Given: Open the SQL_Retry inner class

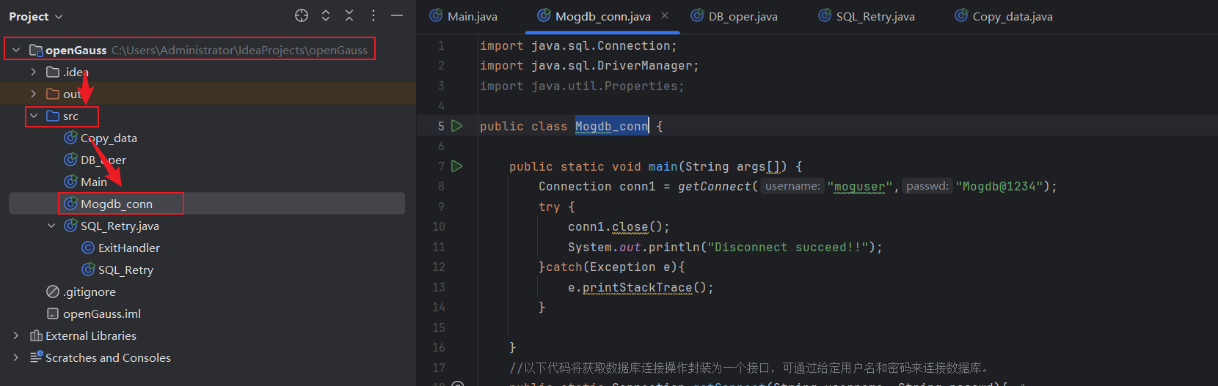Looking at the screenshot, I should (125, 270).
